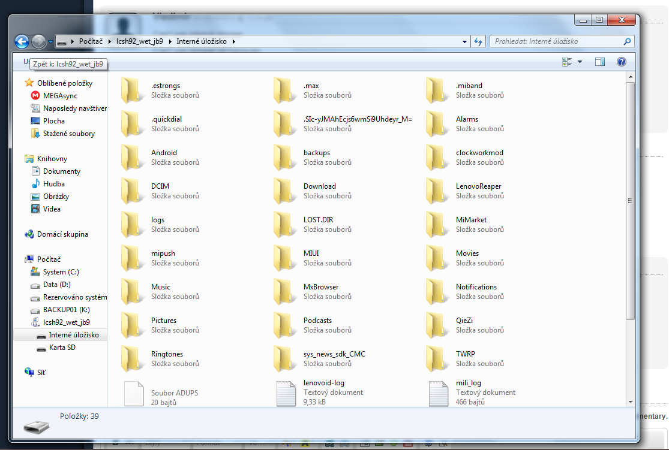Click the search magnifier icon

tap(627, 41)
